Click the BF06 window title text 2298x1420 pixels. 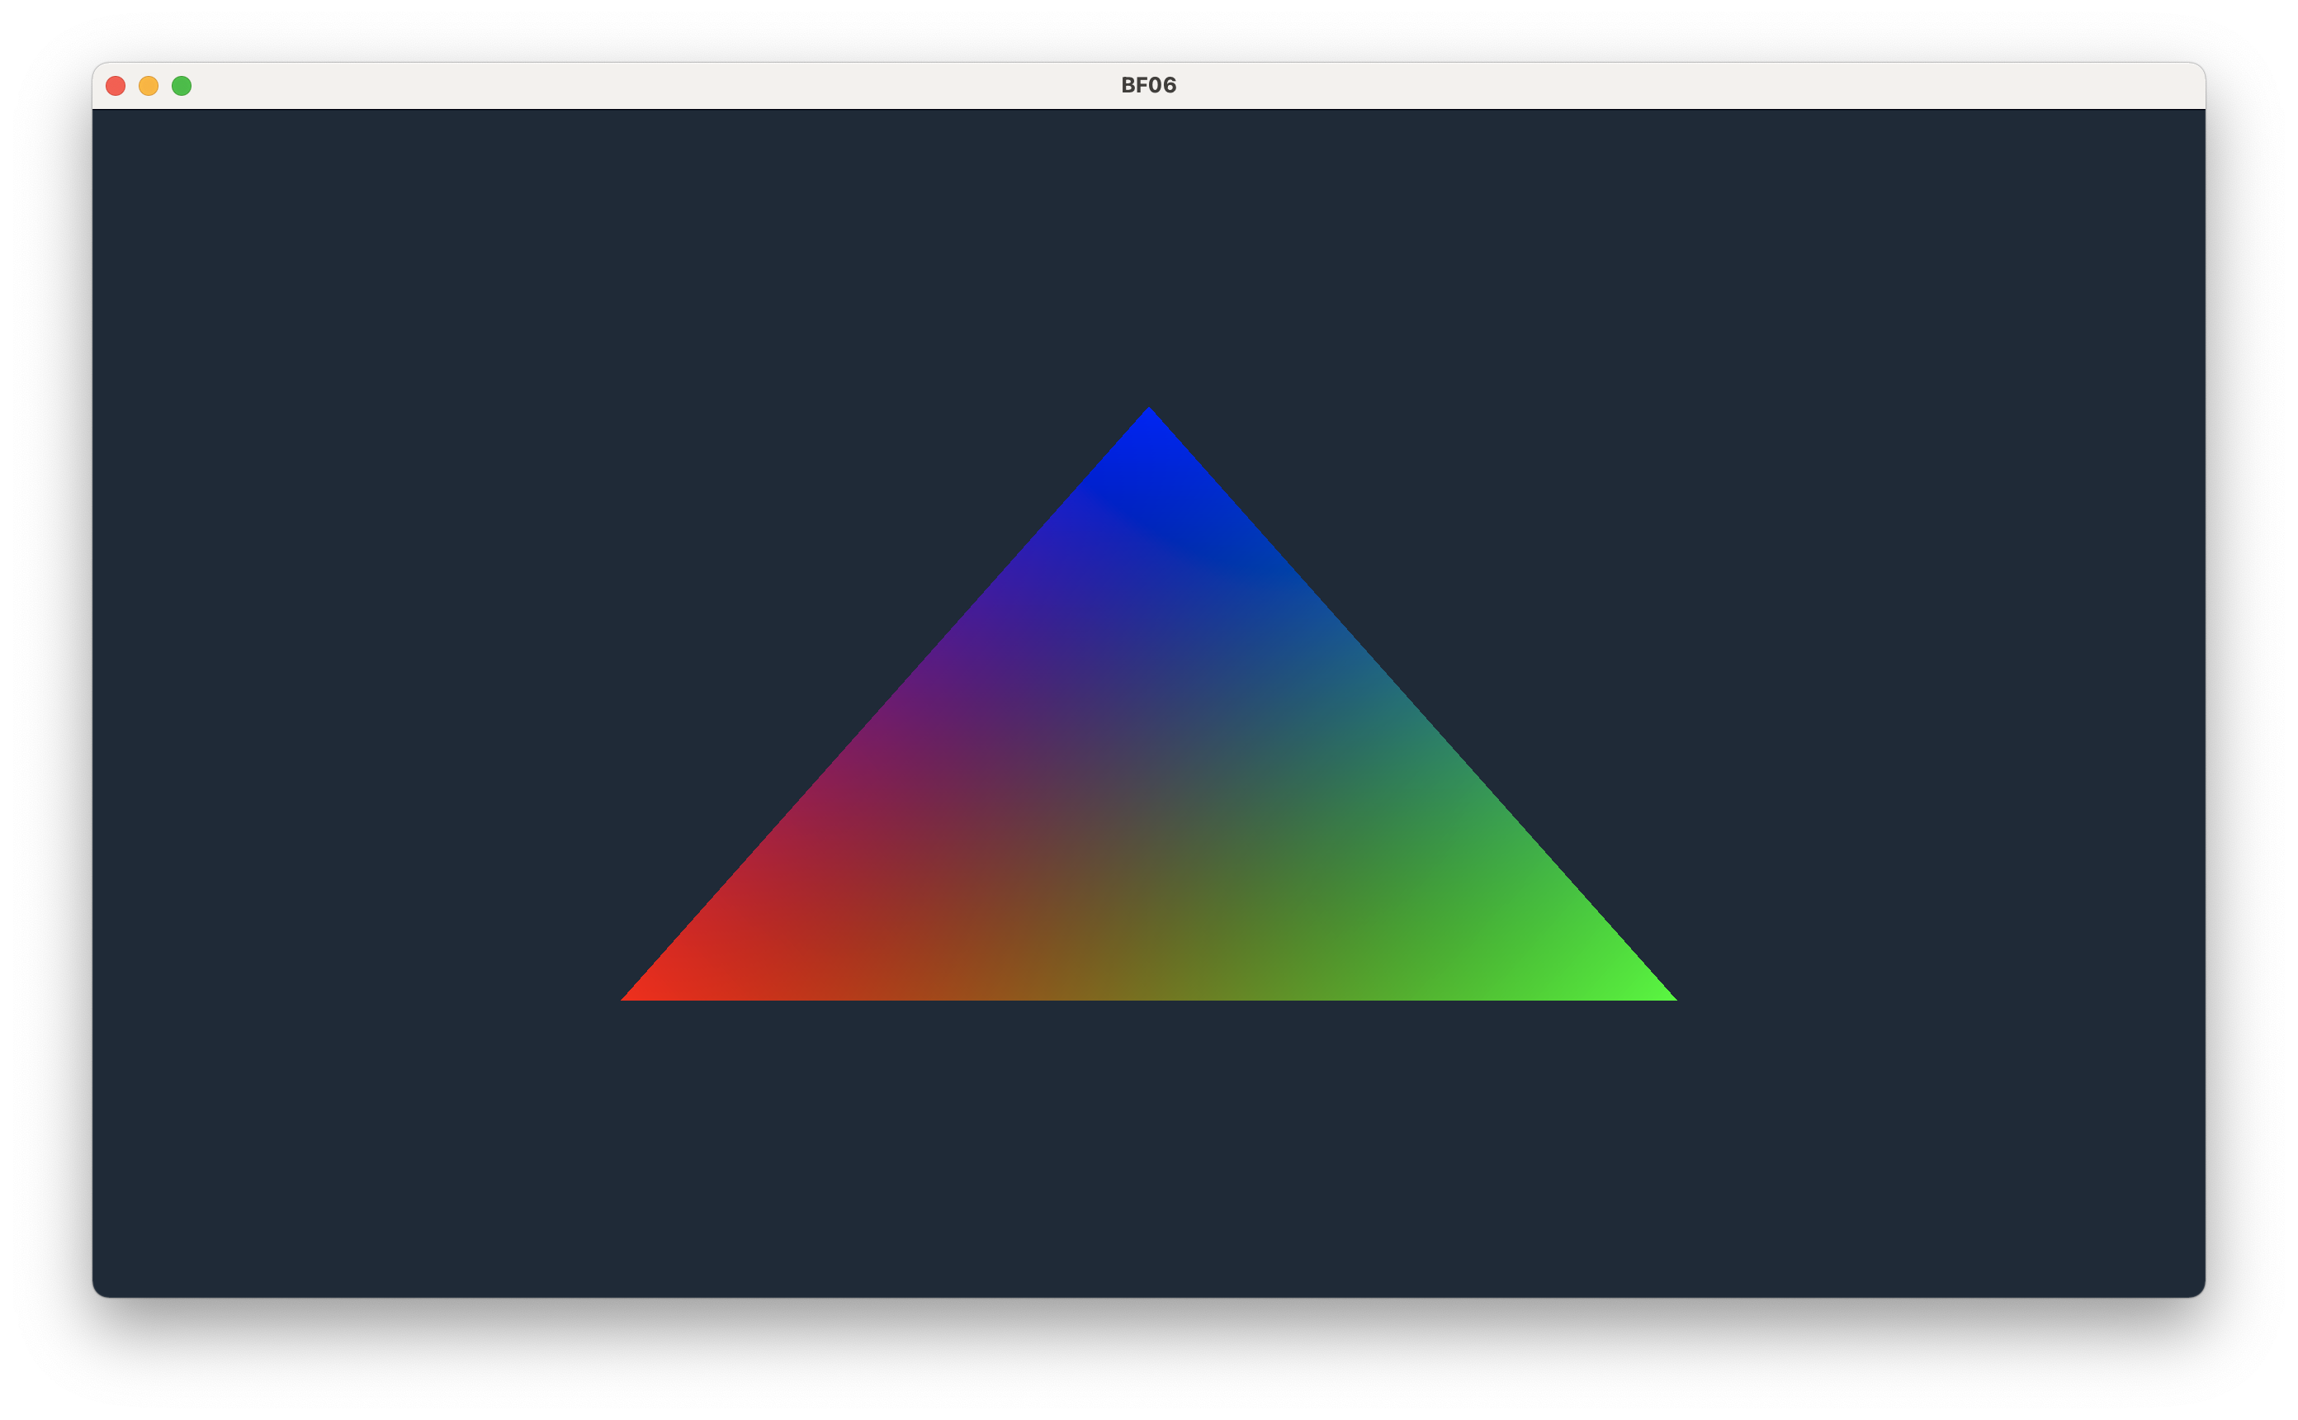click(1148, 86)
